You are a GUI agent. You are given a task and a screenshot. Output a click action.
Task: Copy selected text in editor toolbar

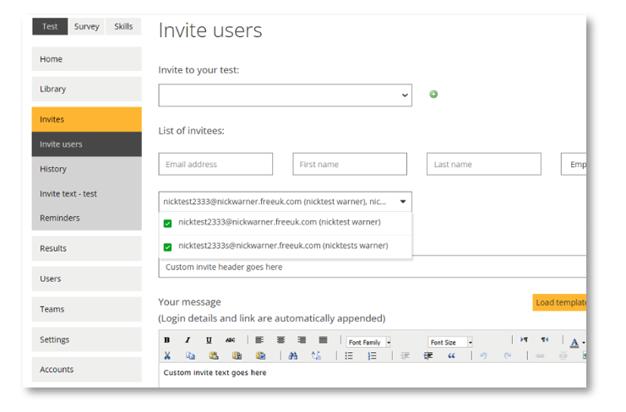coord(190,355)
